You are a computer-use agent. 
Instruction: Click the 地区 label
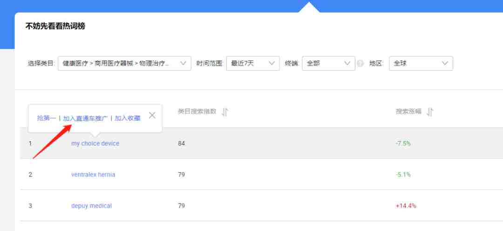(376, 63)
